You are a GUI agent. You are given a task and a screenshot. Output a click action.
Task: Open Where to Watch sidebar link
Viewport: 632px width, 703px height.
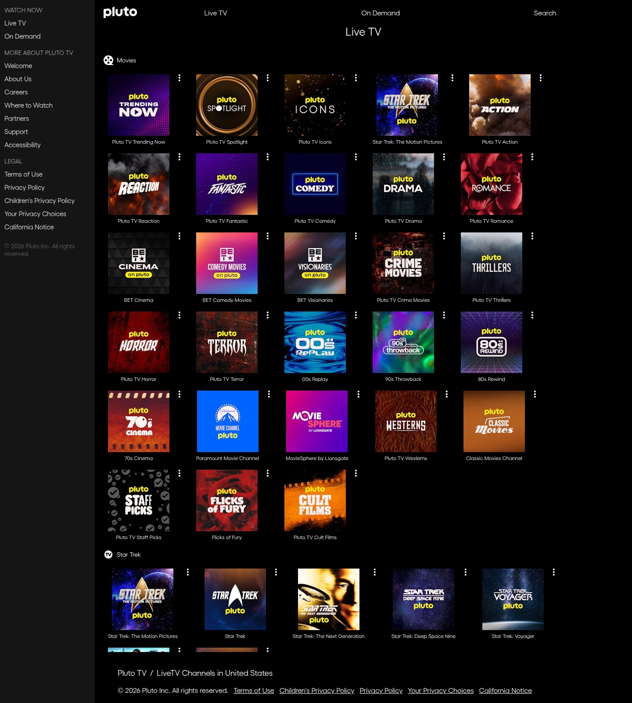point(29,105)
